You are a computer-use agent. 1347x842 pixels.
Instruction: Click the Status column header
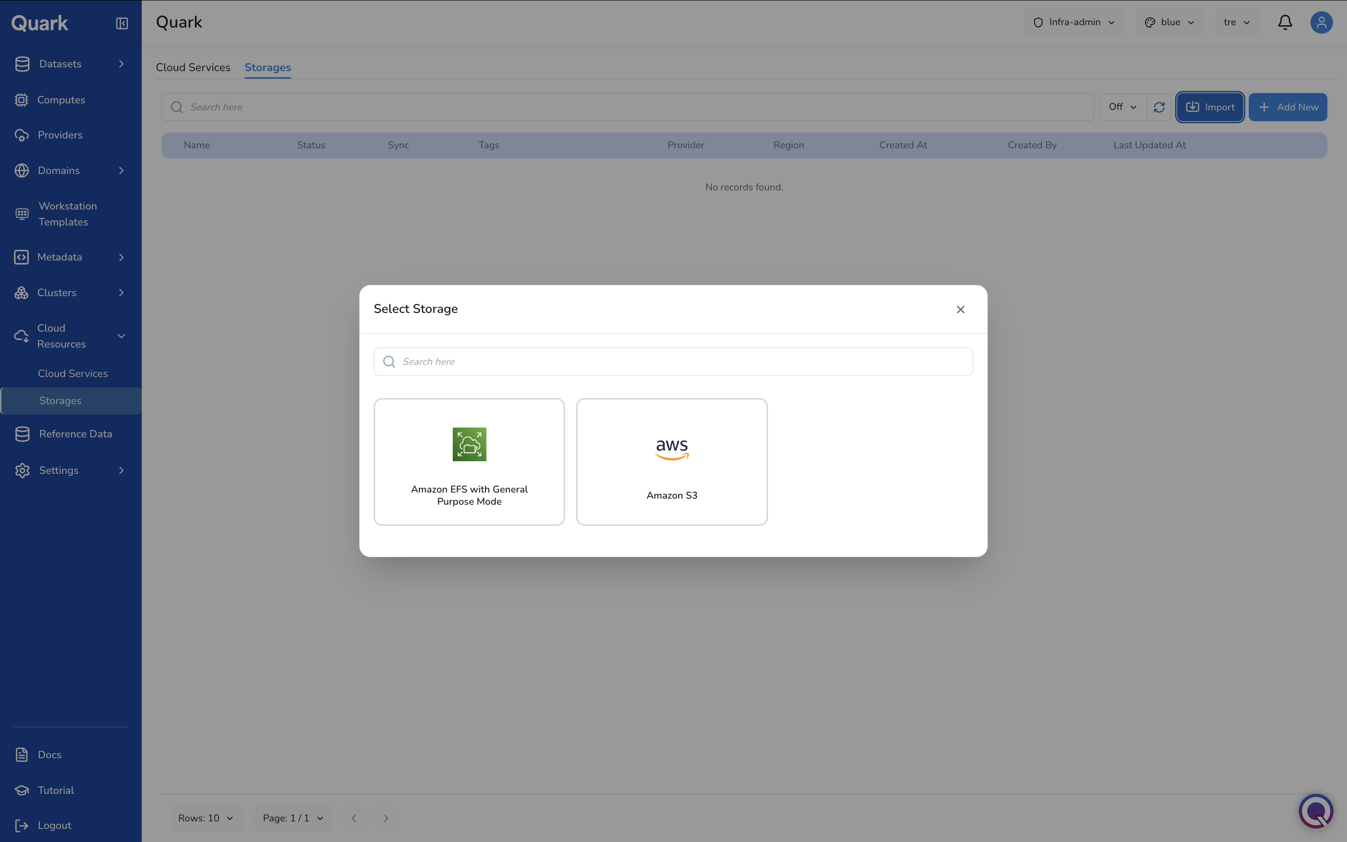click(x=311, y=145)
